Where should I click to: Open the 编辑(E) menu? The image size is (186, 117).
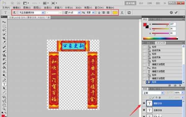(x=17, y=7)
